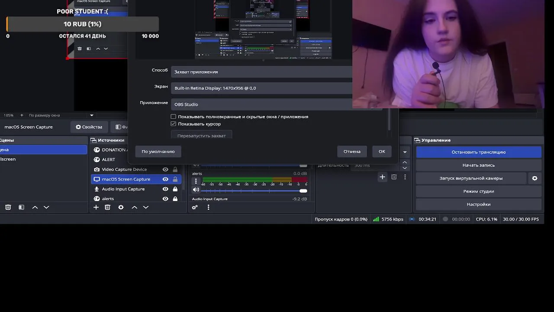Hide the lowercase alerts source
This screenshot has height=312, width=554.
pos(165,199)
